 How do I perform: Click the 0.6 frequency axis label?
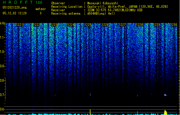2,109
